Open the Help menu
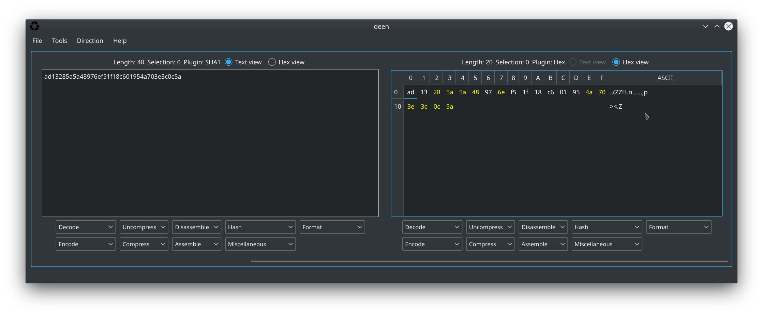This screenshot has width=763, height=315. (120, 41)
